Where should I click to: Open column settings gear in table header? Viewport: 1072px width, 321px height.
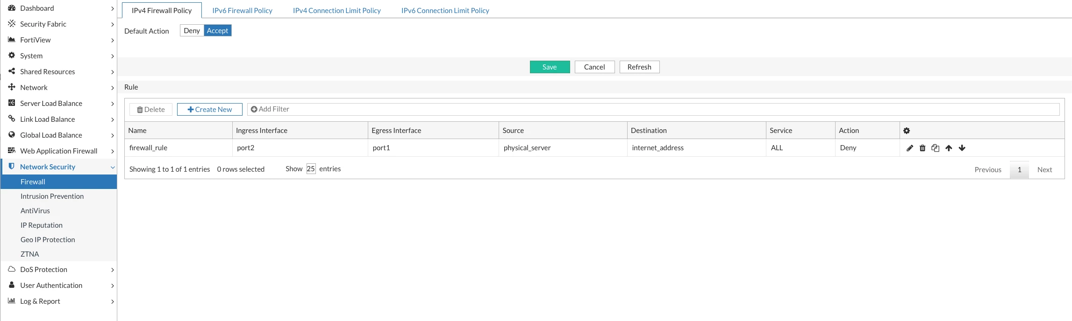907,131
